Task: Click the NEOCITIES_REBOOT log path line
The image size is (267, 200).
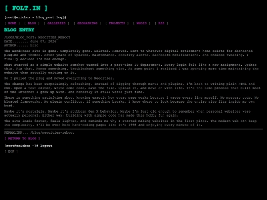Action: coord(37,38)
